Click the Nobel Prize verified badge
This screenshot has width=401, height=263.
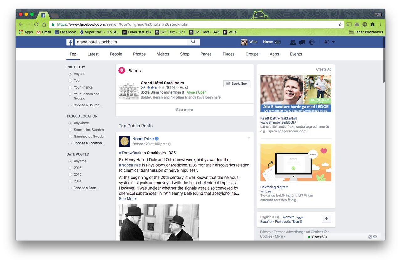(157, 139)
